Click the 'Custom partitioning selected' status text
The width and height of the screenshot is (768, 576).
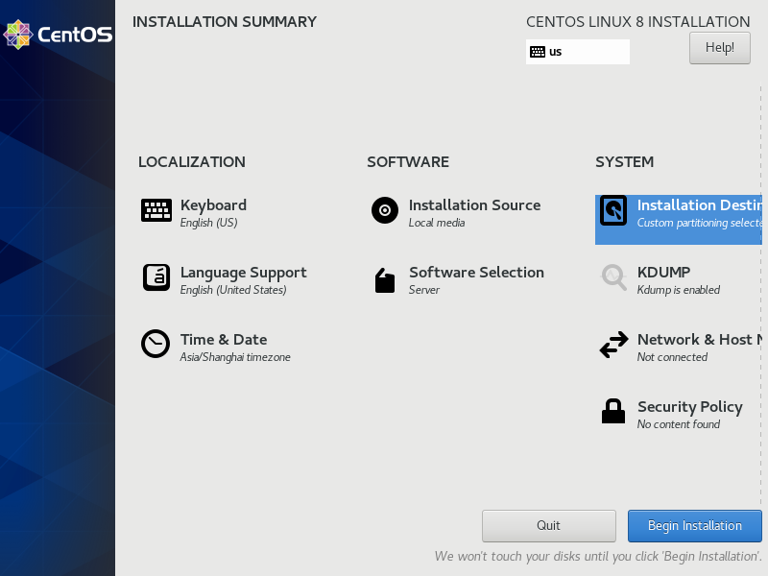(700, 223)
